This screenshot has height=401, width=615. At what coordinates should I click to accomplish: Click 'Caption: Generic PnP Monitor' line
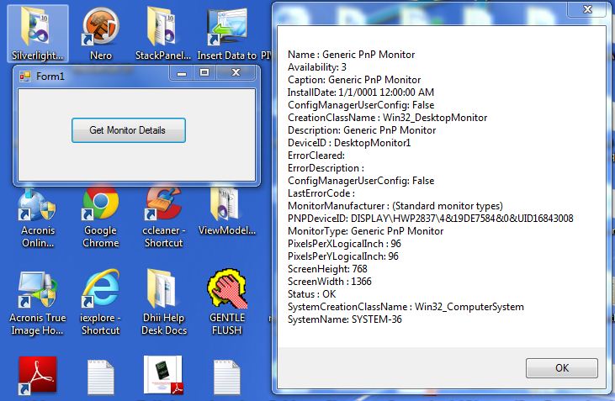[354, 80]
